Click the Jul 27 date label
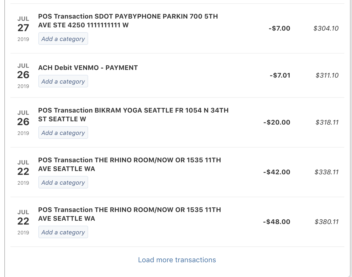Screen dimensions: 352x277 [23, 28]
